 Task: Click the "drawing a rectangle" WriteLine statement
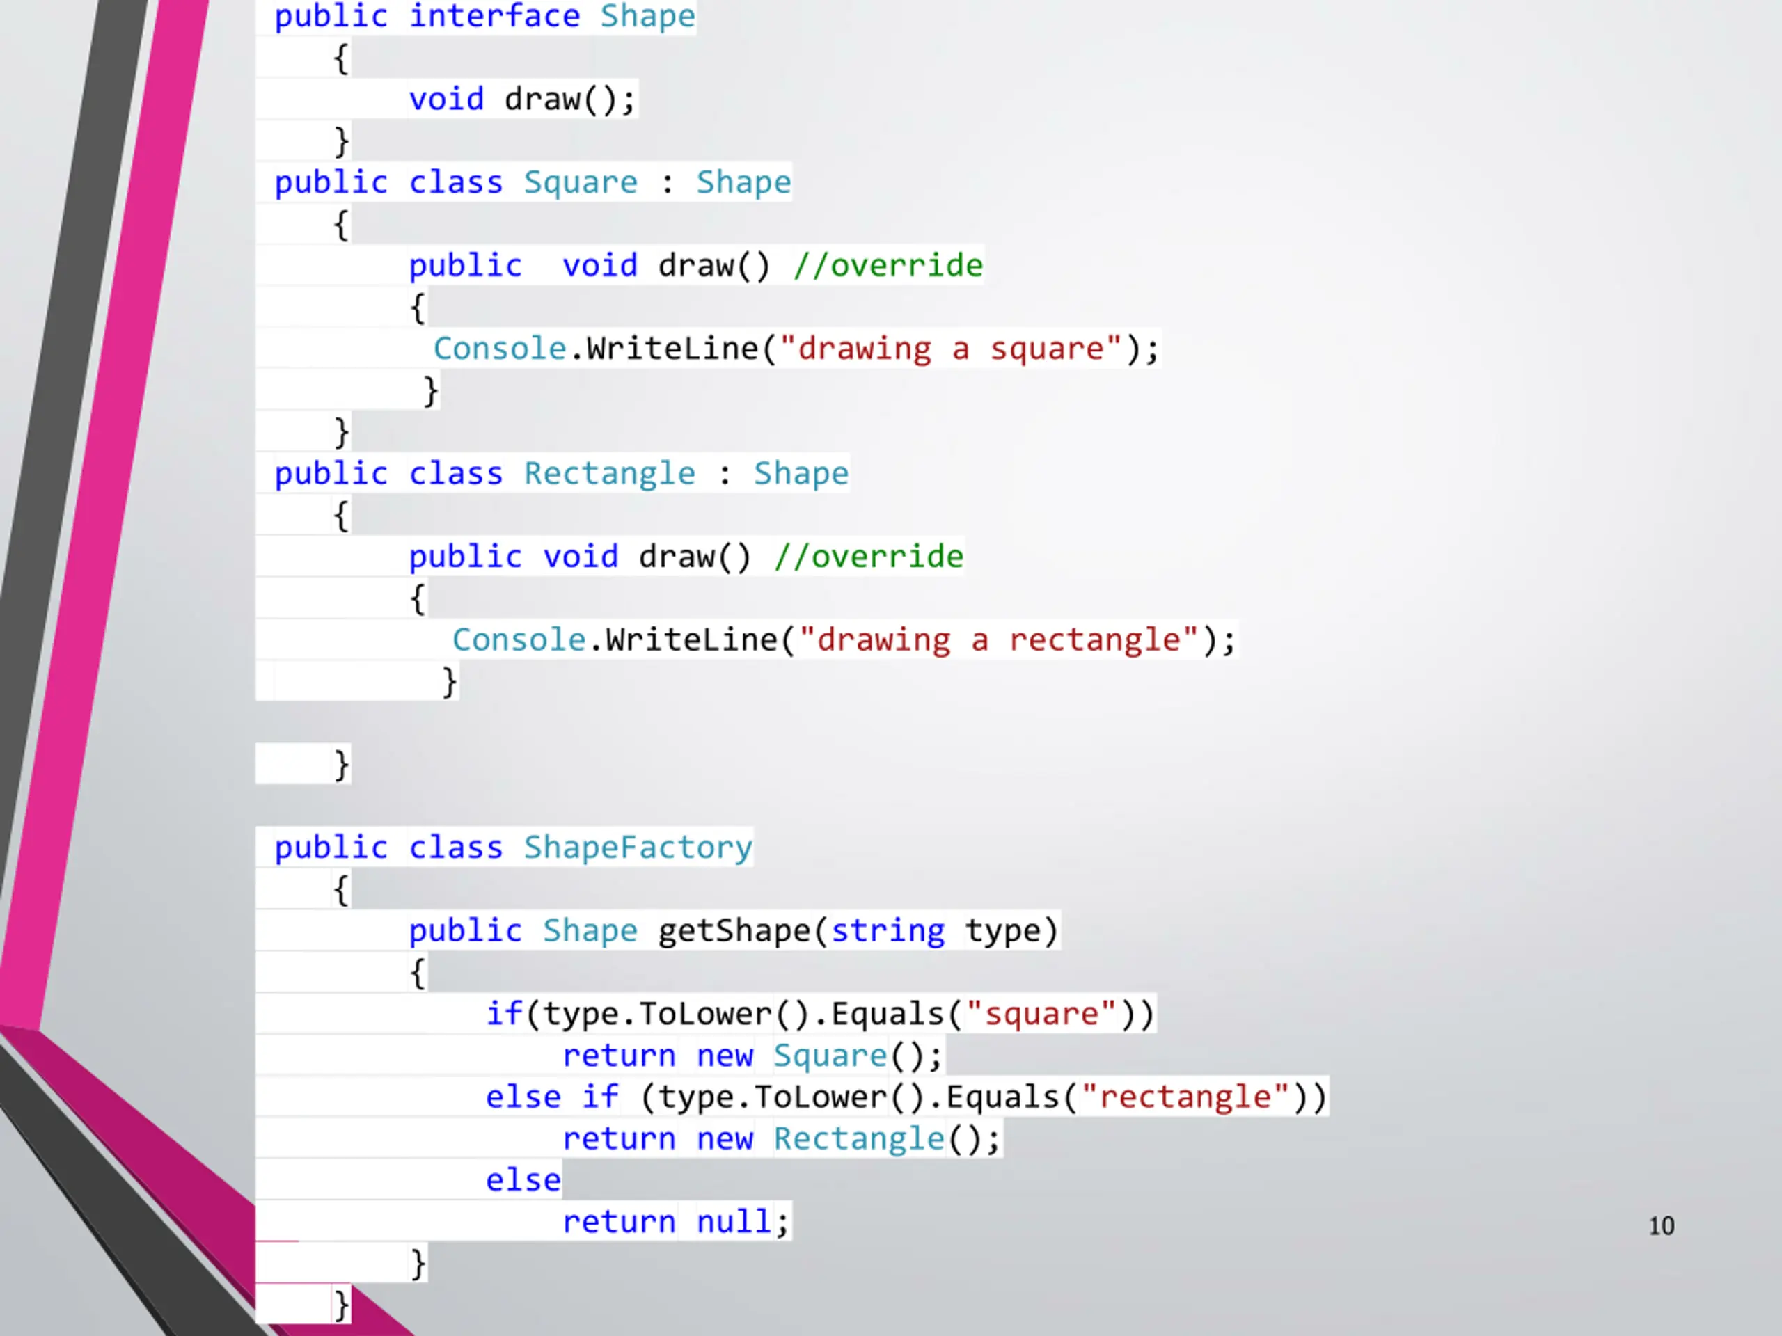(844, 640)
